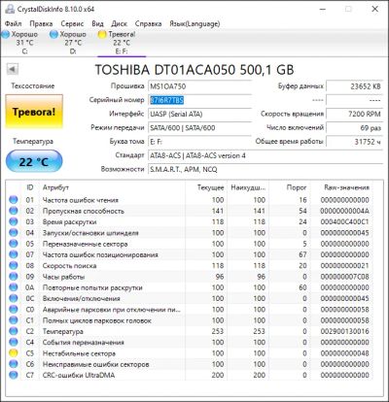The height and width of the screenshot is (402, 389).
Task: Click status icon of attribute C0
Action: coord(14,310)
